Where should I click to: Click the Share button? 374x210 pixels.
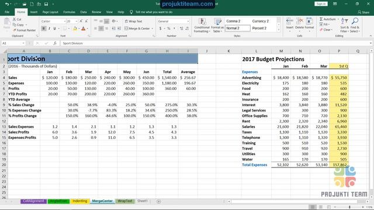[x=363, y=12]
